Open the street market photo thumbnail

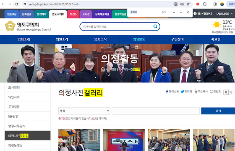79,140
